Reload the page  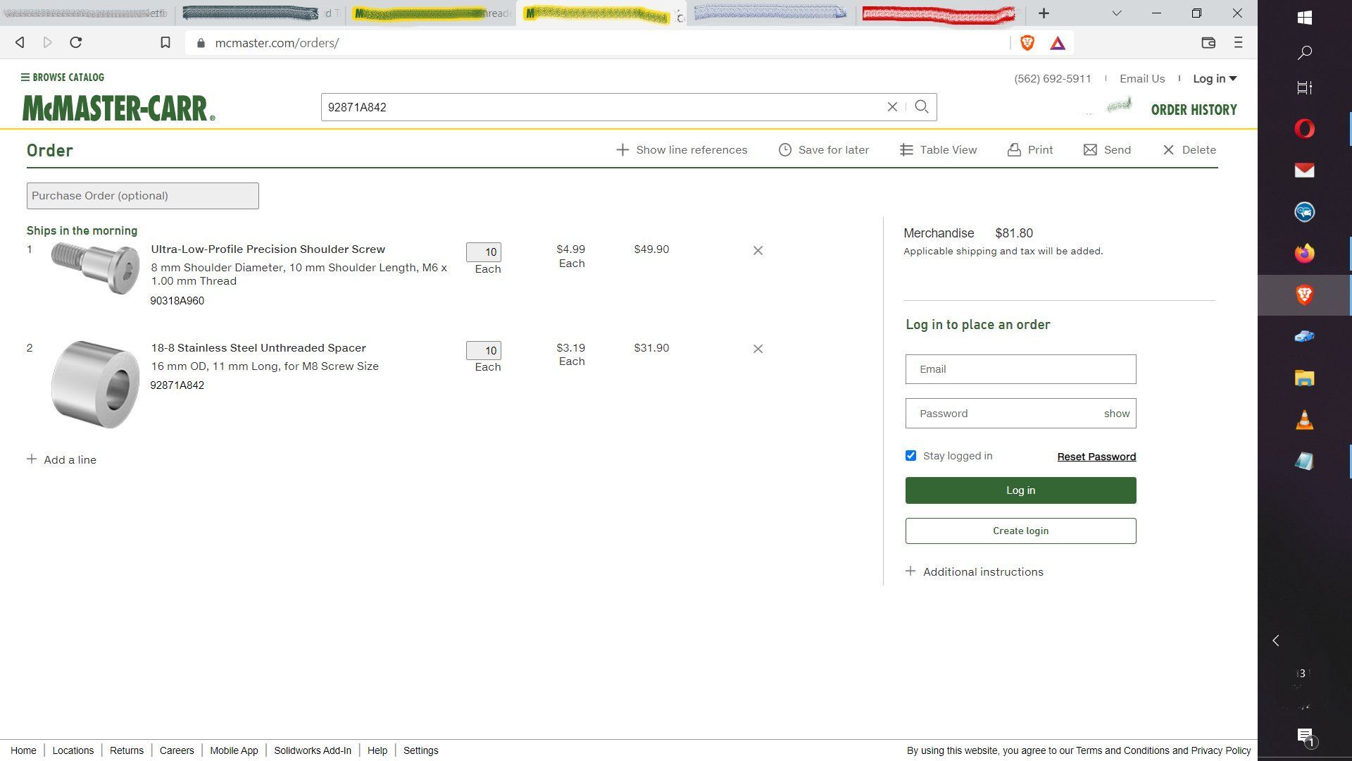click(x=76, y=43)
